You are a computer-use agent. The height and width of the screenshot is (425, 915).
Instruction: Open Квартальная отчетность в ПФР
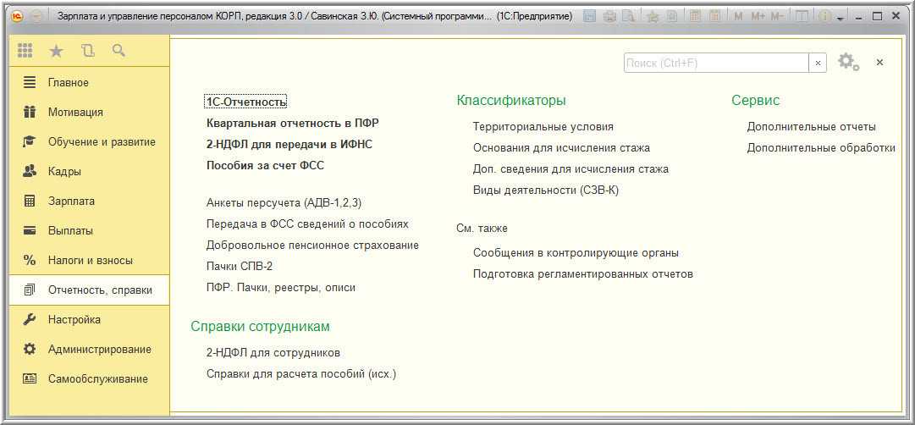293,123
